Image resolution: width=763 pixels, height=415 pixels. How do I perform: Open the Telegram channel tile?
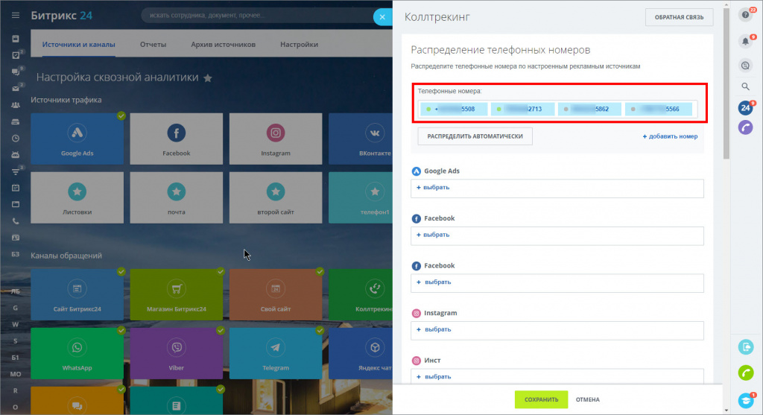(x=276, y=354)
